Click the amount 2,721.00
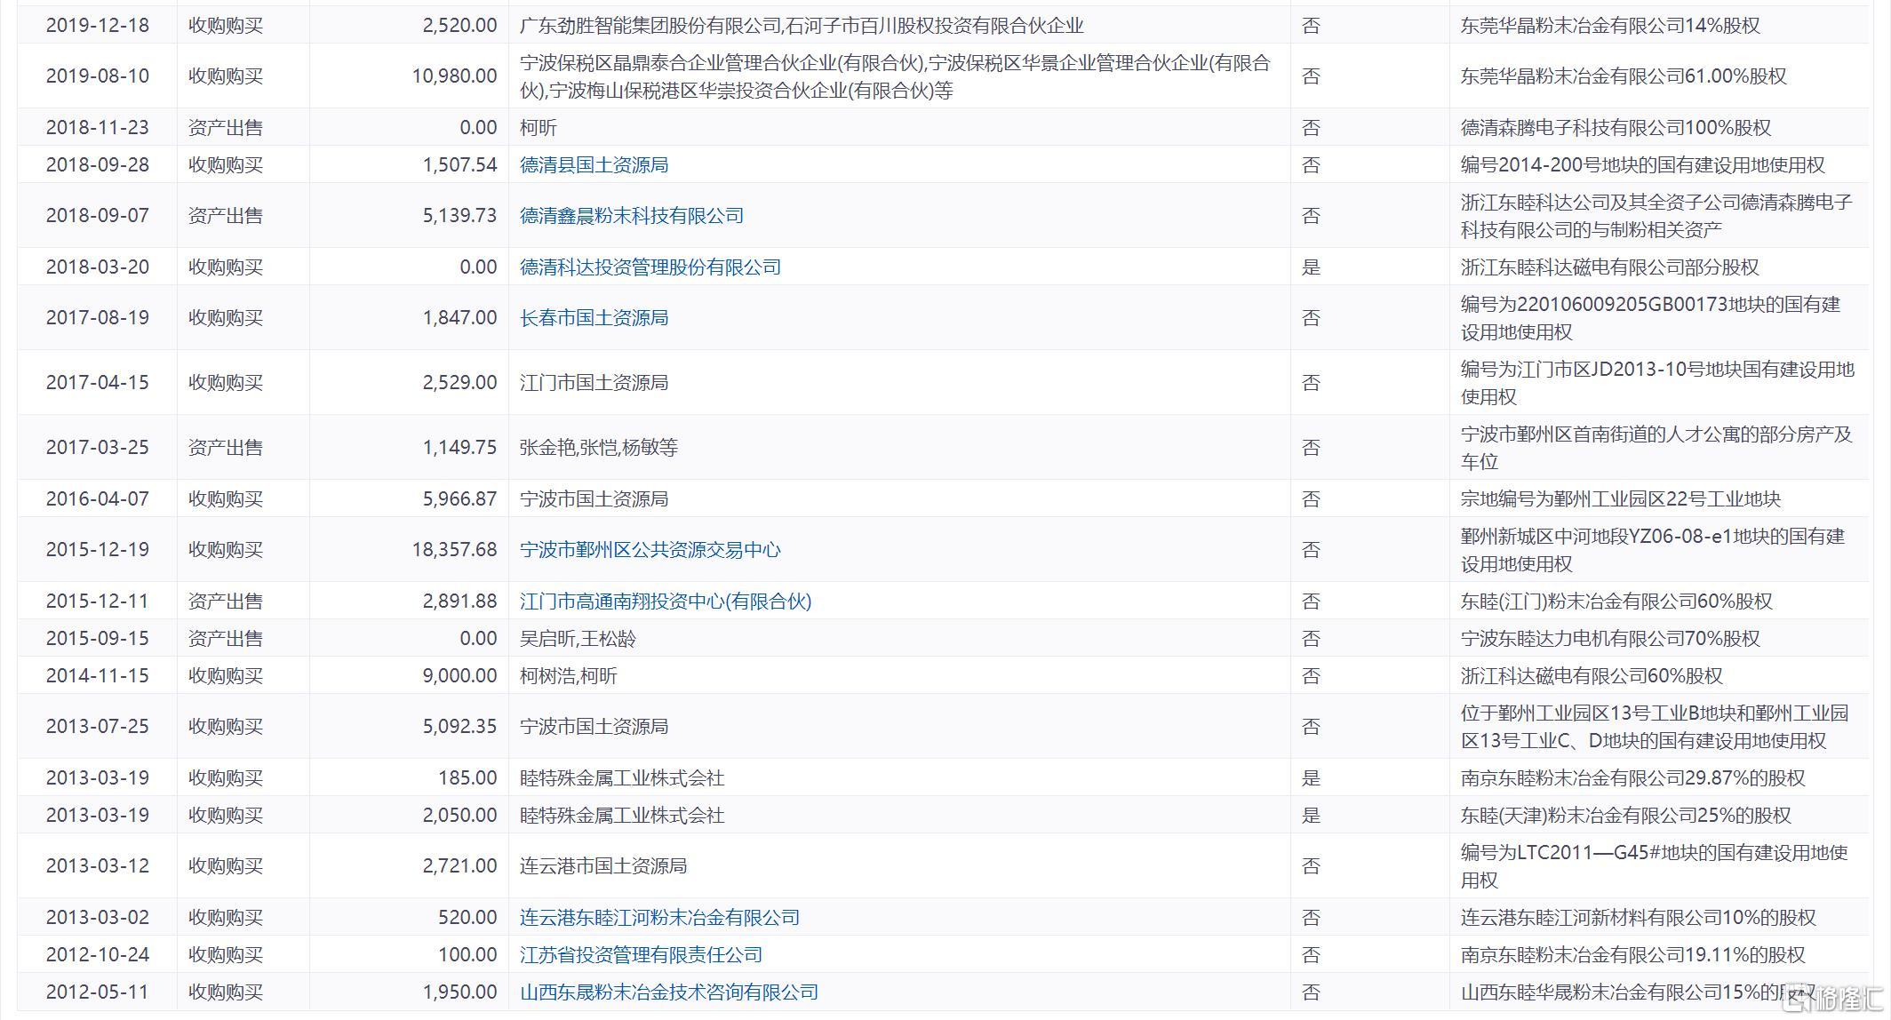Image resolution: width=1891 pixels, height=1020 pixels. tap(459, 865)
